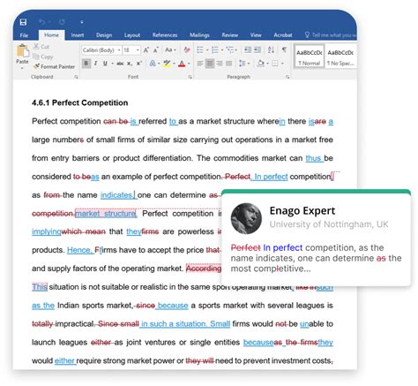
Task: Switch to the Design tab
Action: pos(104,35)
